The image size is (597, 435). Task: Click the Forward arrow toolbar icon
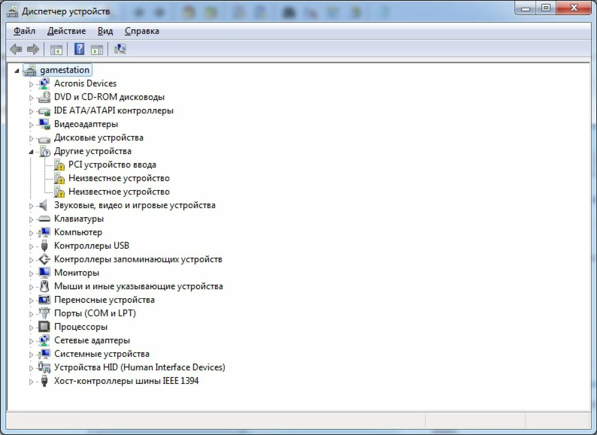tap(33, 49)
